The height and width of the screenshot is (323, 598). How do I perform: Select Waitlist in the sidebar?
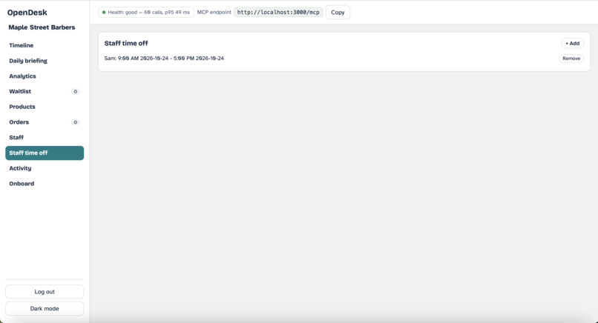pyautogui.click(x=45, y=91)
